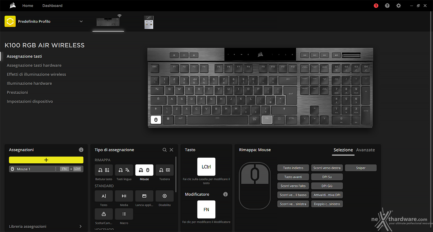Open the Dashboard menu
This screenshot has width=433, height=232.
[x=52, y=6]
